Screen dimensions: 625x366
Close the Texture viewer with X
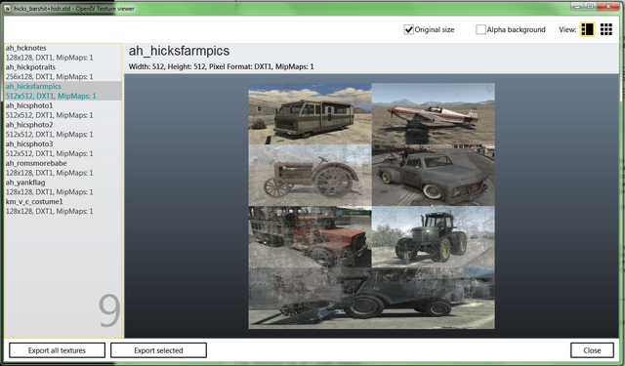(x=608, y=7)
